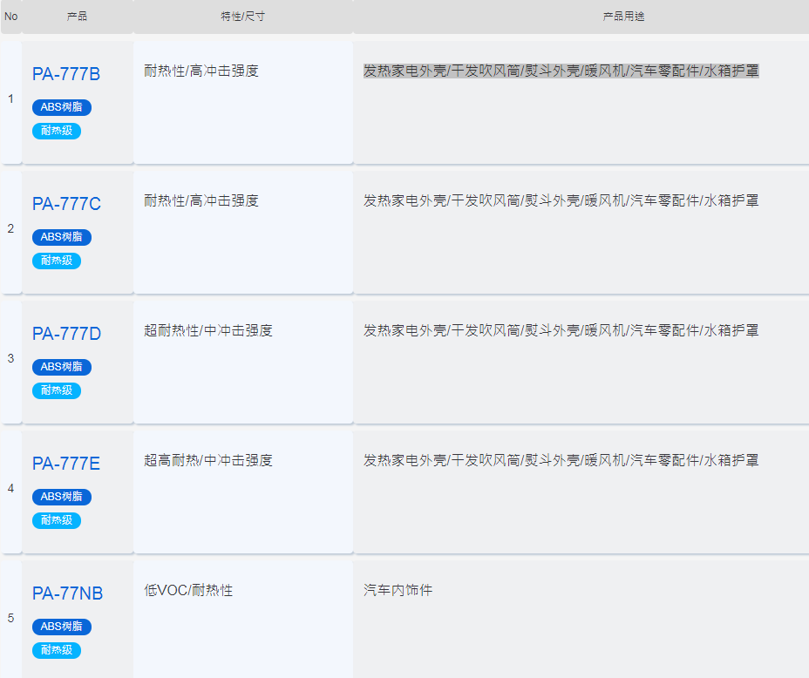The height and width of the screenshot is (678, 809).
Task: Click 耐热级 tag under PA-77NB
Action: [57, 651]
